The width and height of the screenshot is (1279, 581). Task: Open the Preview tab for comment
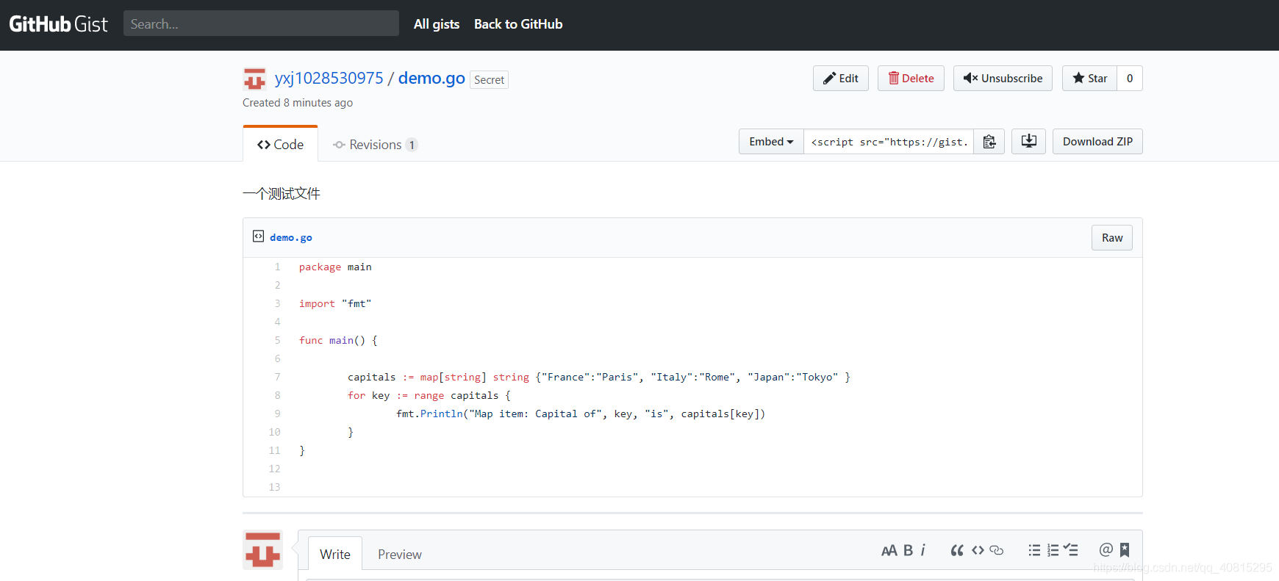pos(400,555)
